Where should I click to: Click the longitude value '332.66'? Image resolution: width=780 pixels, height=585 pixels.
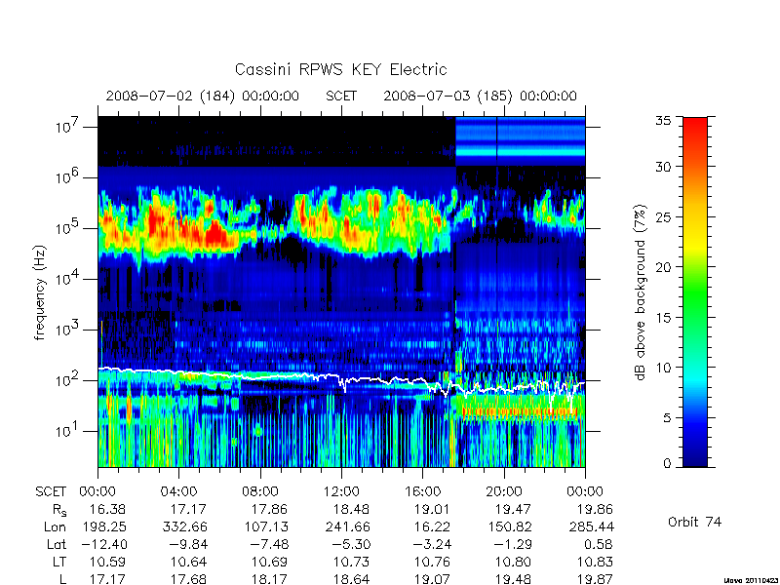click(184, 526)
